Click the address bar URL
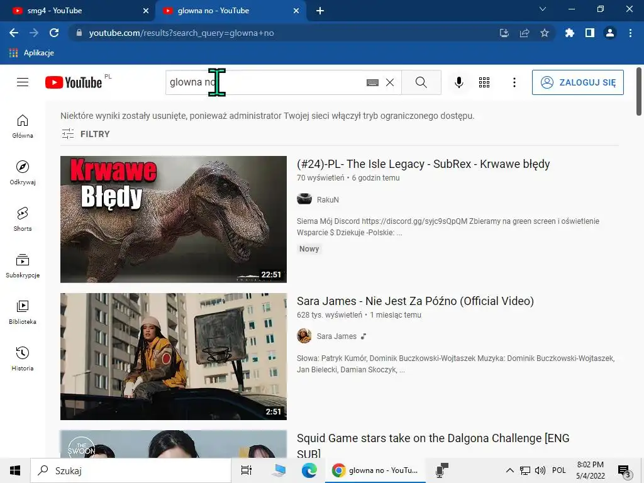This screenshot has height=483, width=644. (x=181, y=33)
